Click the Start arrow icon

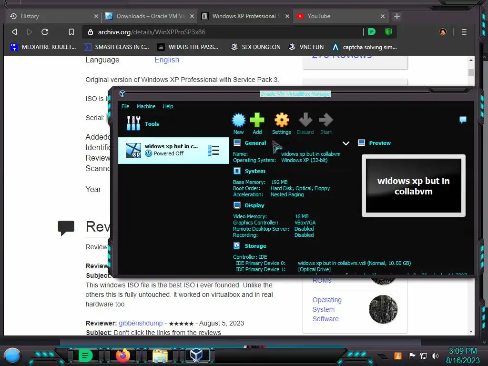326,120
